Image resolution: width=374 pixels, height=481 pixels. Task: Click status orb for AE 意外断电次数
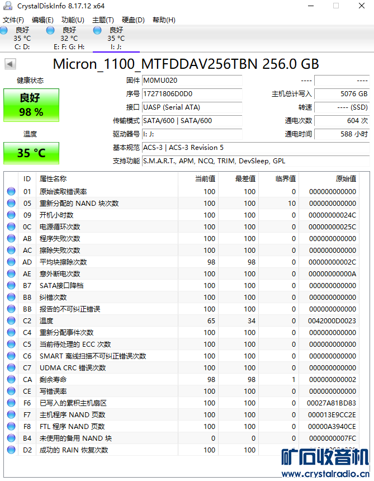pyautogui.click(x=11, y=273)
